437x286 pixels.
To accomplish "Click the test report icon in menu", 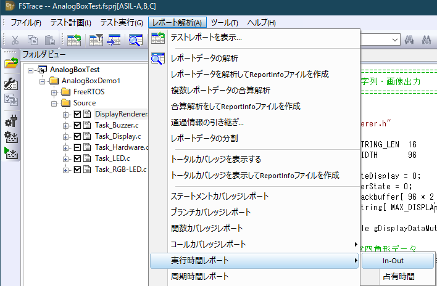I will 158,38.
